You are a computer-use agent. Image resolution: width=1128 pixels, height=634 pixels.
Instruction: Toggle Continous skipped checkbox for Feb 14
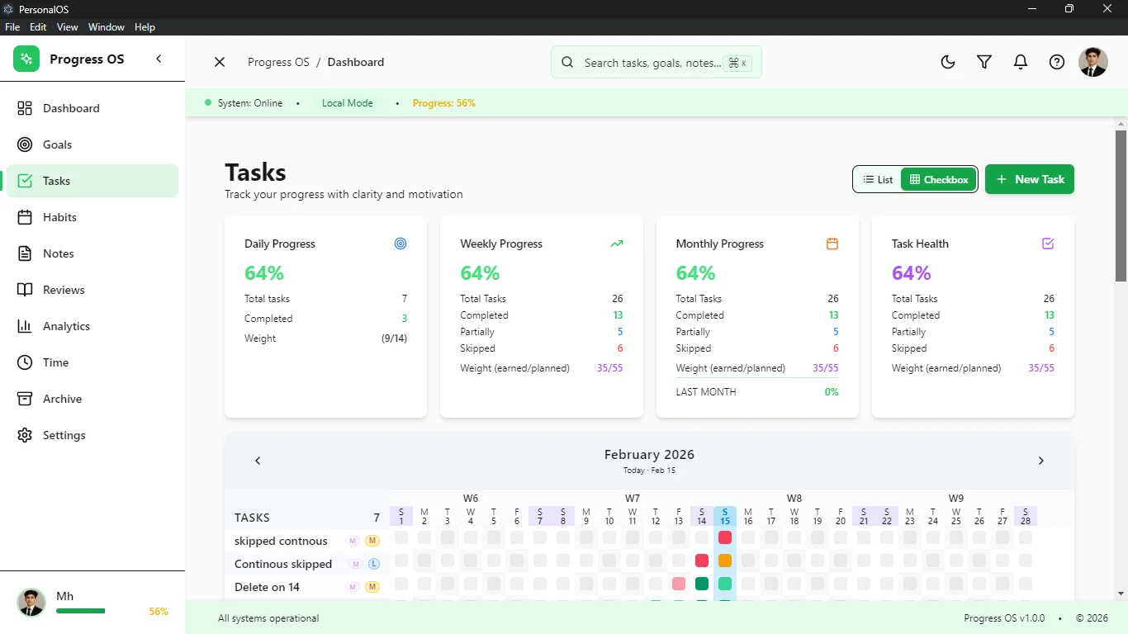[702, 561]
